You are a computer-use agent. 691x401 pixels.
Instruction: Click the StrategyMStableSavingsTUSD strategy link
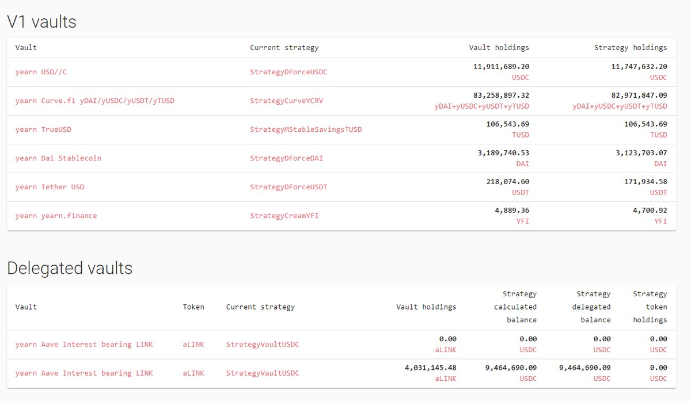(306, 129)
